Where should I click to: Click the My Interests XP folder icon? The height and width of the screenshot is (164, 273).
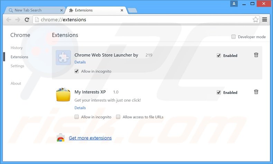point(63,95)
